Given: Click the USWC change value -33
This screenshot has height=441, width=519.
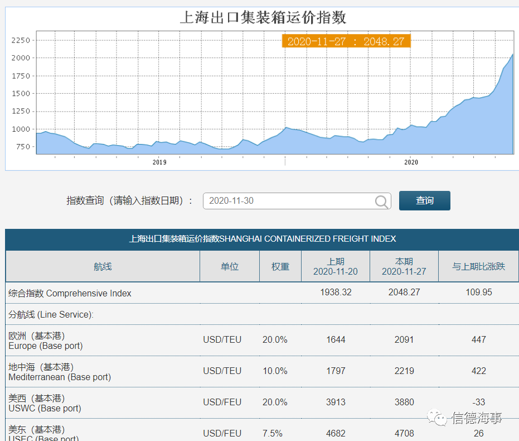Looking at the screenshot, I should point(479,402).
